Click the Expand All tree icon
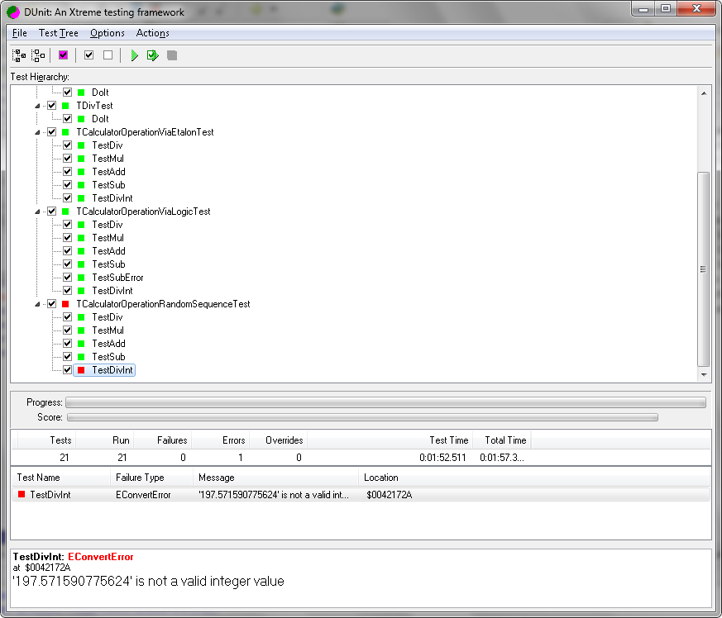 click(17, 55)
